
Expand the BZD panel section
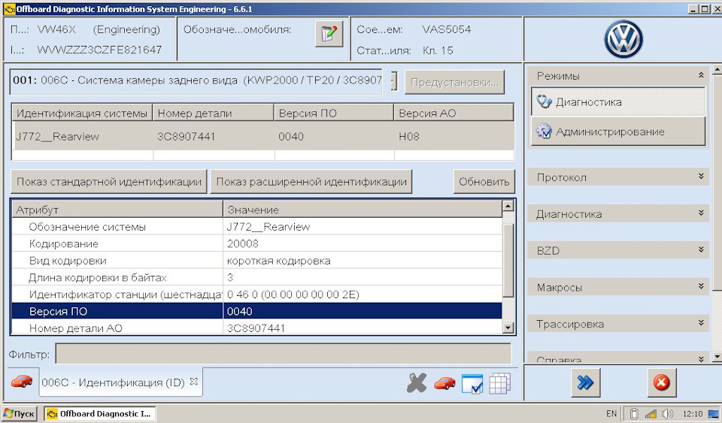[701, 249]
